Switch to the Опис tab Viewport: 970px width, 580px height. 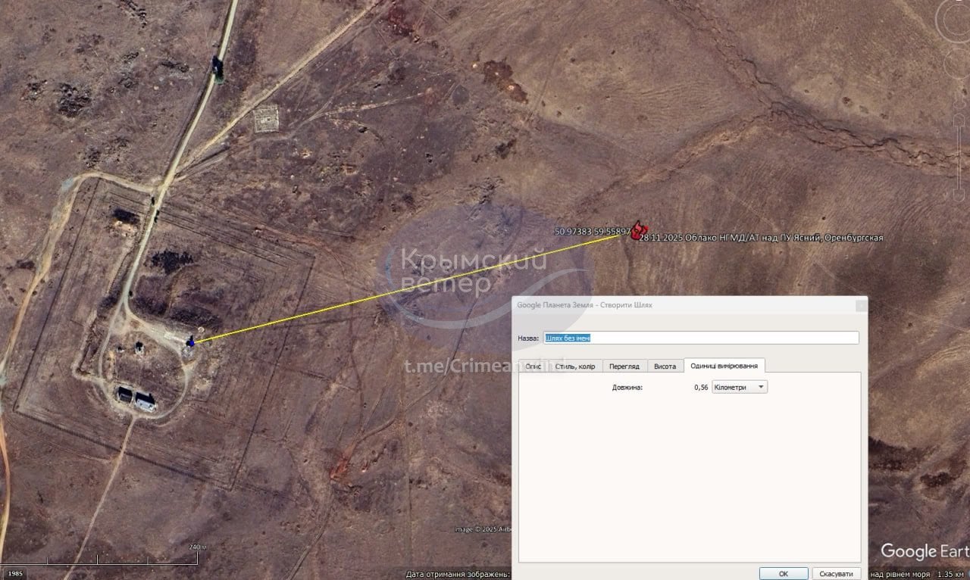533,366
